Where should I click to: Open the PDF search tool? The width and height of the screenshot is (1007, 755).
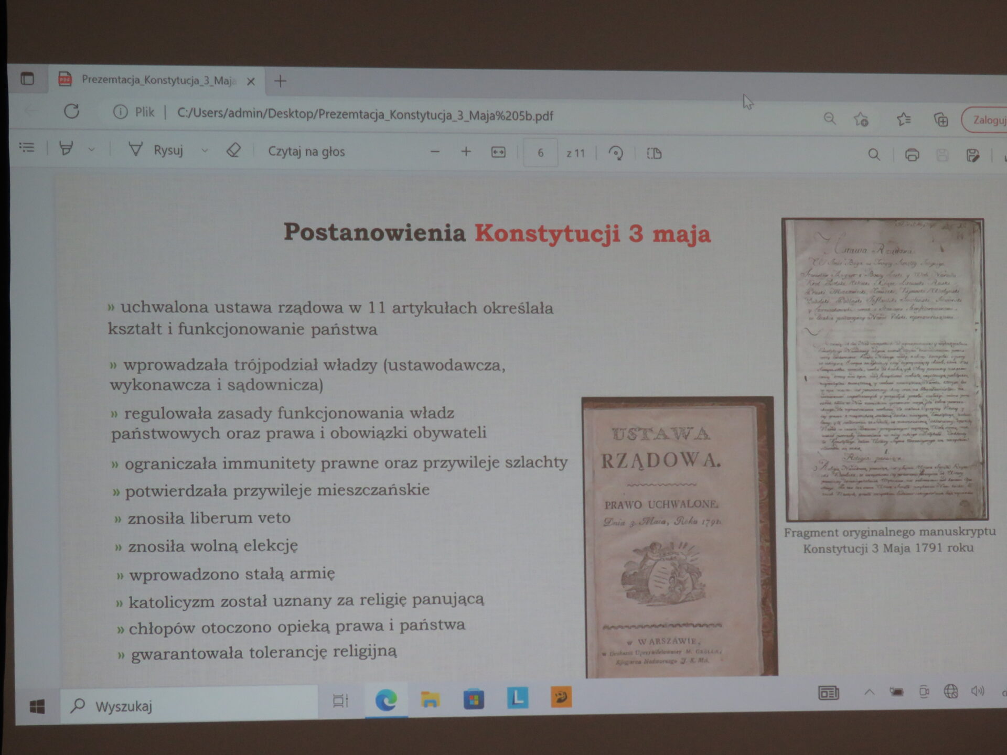click(x=874, y=155)
